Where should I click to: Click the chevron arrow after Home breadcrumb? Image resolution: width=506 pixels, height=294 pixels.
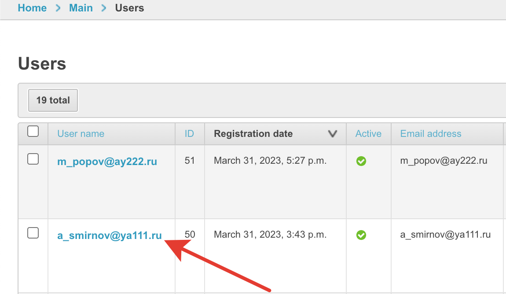(58, 8)
